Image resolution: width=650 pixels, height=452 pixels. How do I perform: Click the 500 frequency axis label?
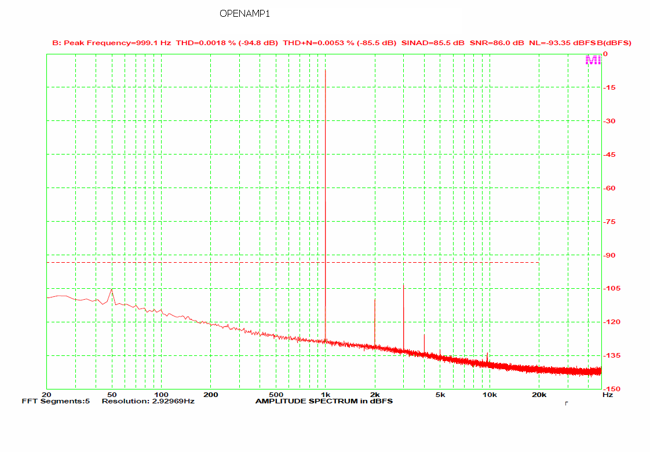[x=276, y=395]
